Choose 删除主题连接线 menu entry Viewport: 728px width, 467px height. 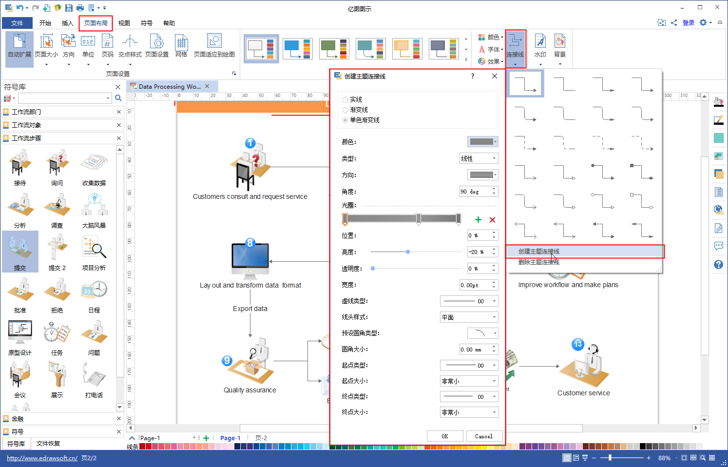[538, 262]
